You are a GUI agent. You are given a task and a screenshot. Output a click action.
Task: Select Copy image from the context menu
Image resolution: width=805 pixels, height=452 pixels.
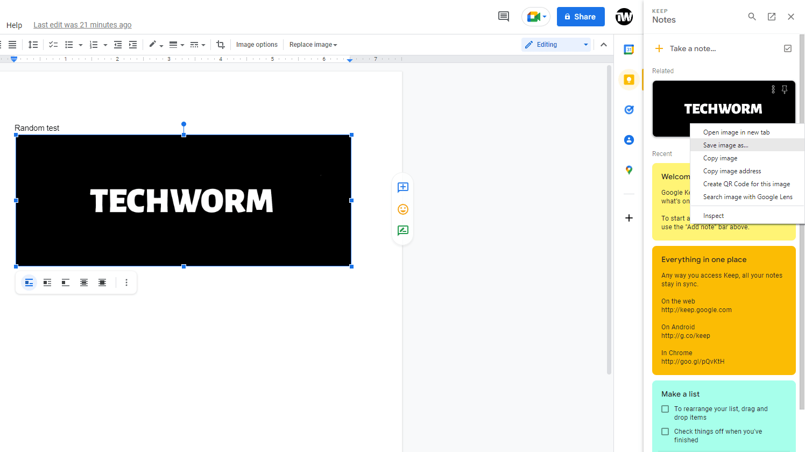tap(747, 158)
